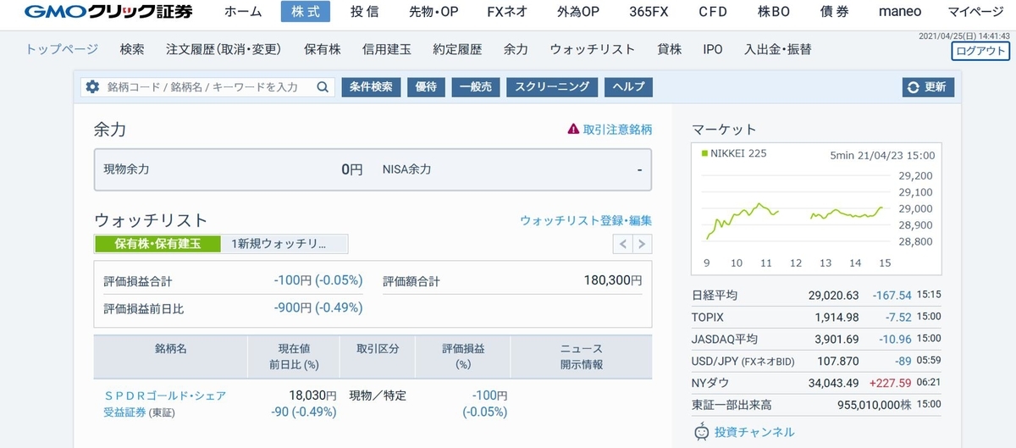The height and width of the screenshot is (448, 1016).
Task: Open 保有株 in the sub navigation
Action: (x=321, y=49)
